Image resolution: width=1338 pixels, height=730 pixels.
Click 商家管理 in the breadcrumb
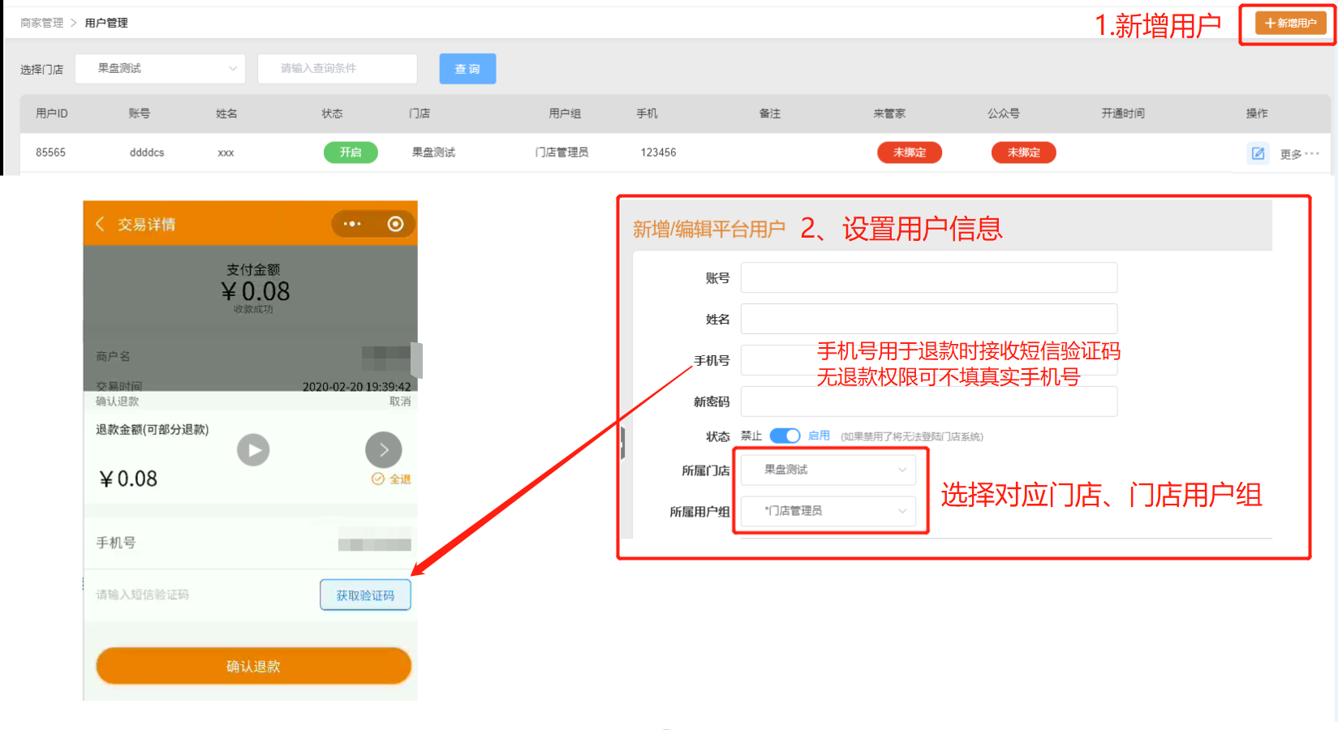pos(41,23)
